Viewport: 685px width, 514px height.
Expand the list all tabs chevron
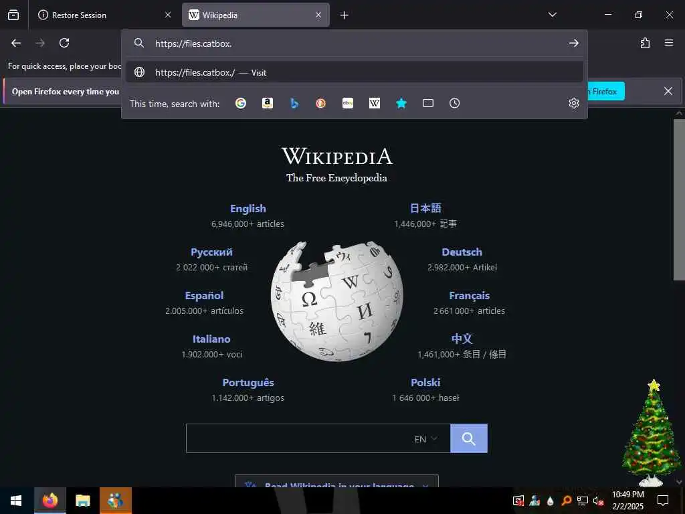point(552,15)
